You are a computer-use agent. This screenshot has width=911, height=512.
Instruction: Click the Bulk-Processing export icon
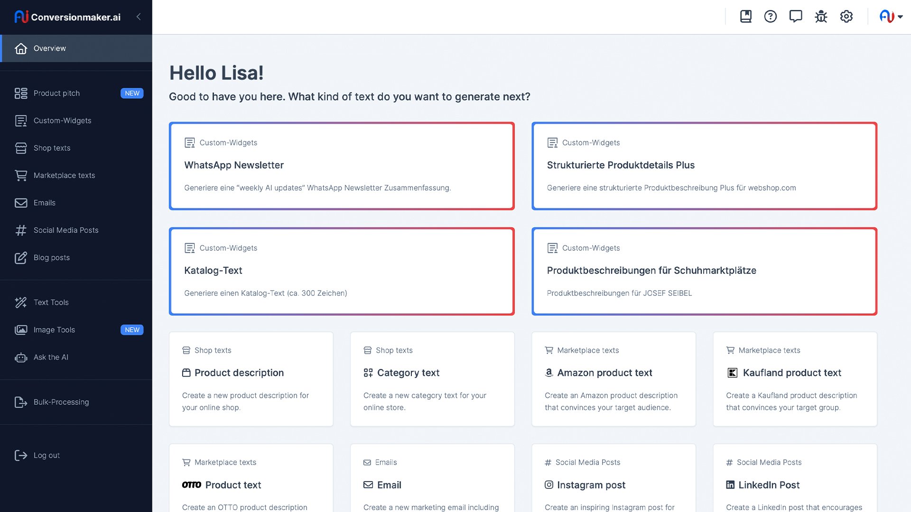(21, 402)
